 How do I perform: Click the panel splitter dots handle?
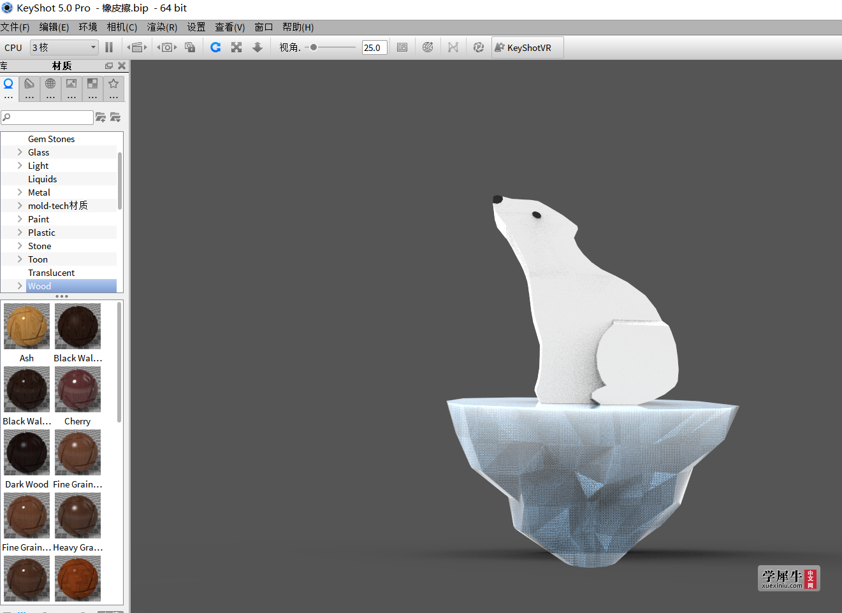click(62, 296)
